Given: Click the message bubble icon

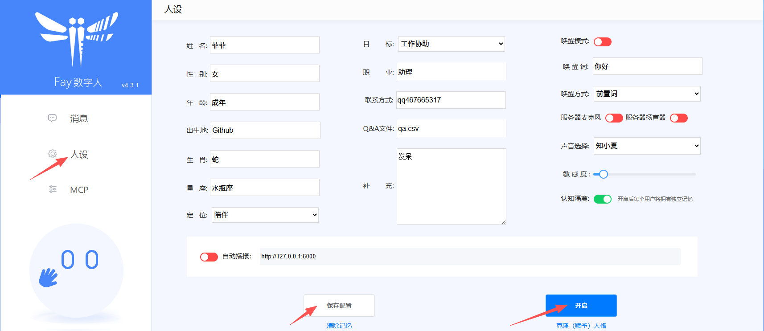Looking at the screenshot, I should 52,118.
